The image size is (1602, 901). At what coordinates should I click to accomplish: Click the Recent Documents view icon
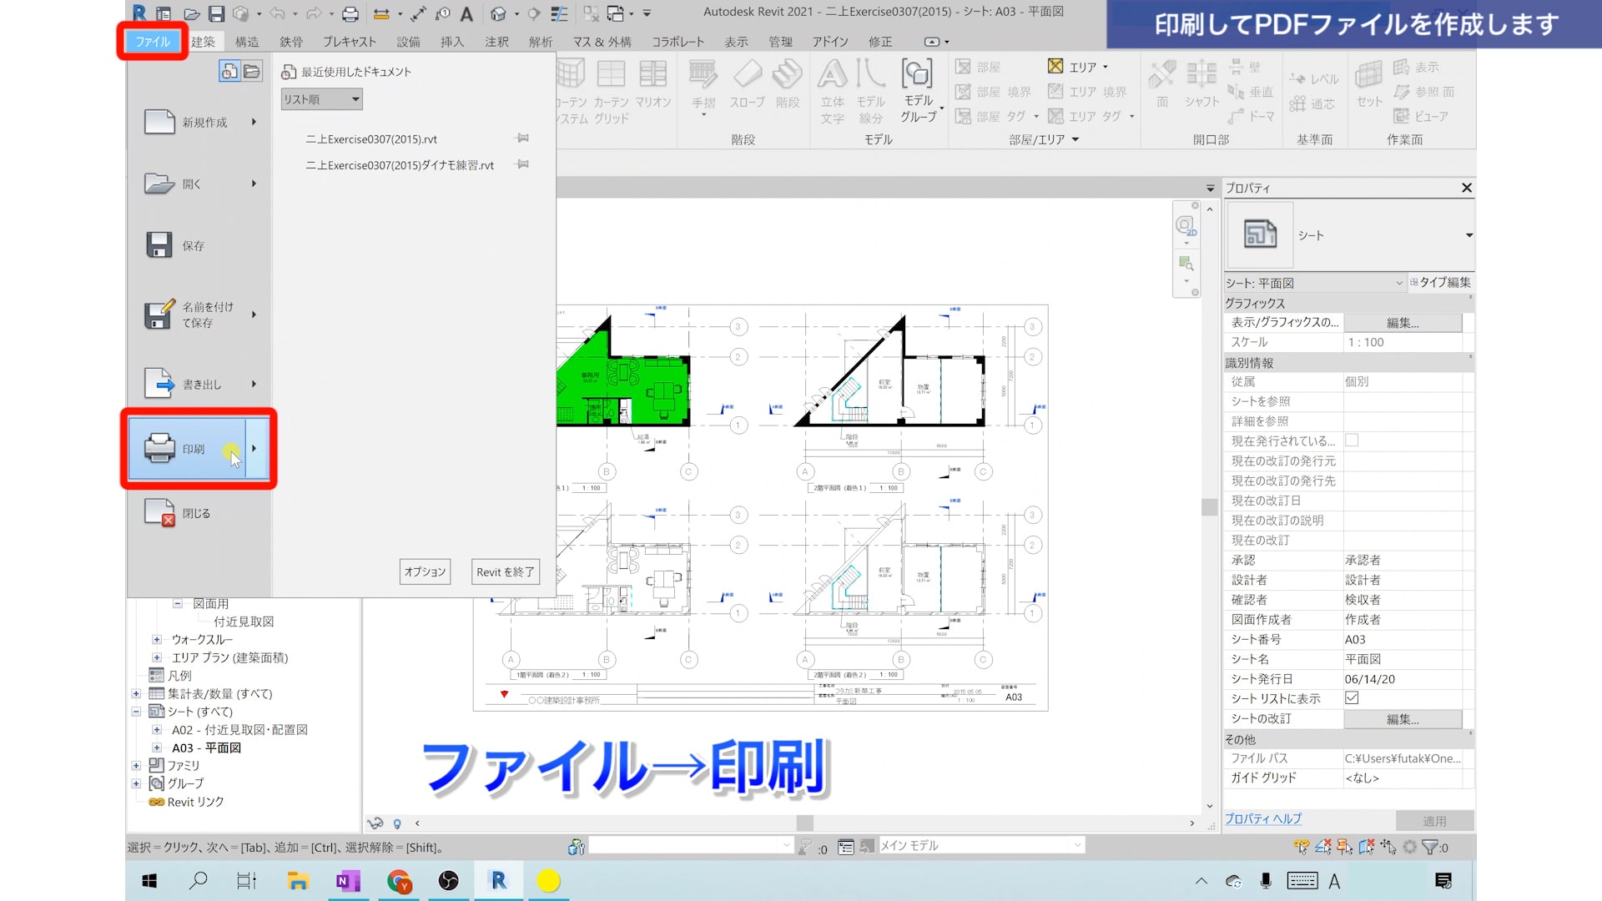click(x=229, y=72)
